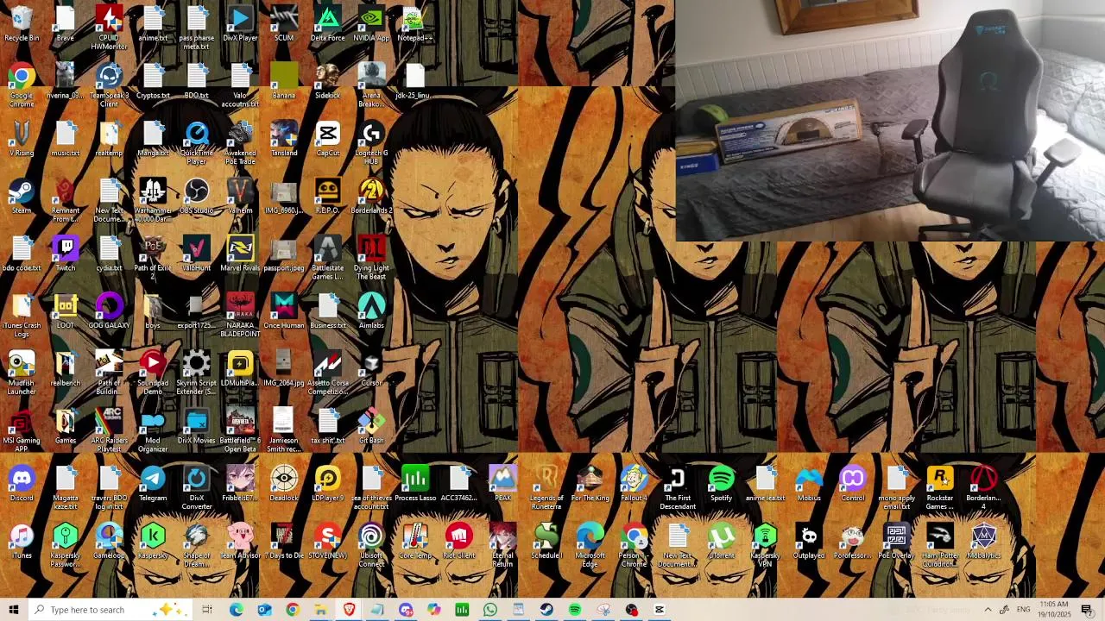Launch GOG GALAXY shortcut
Screen dimensions: 1105x621
[x=109, y=311]
